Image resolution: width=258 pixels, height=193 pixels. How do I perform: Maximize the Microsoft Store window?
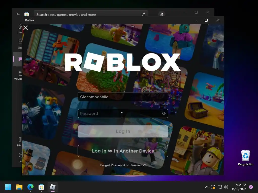tap(196, 12)
